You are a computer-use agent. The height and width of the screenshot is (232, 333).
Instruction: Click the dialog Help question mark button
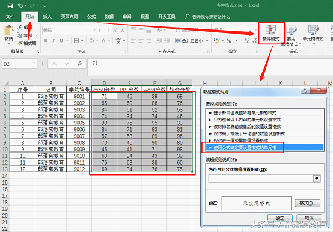pos(305,90)
